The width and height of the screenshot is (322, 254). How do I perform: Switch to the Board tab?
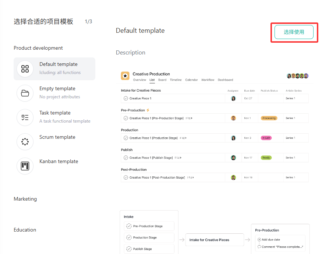pyautogui.click(x=162, y=80)
